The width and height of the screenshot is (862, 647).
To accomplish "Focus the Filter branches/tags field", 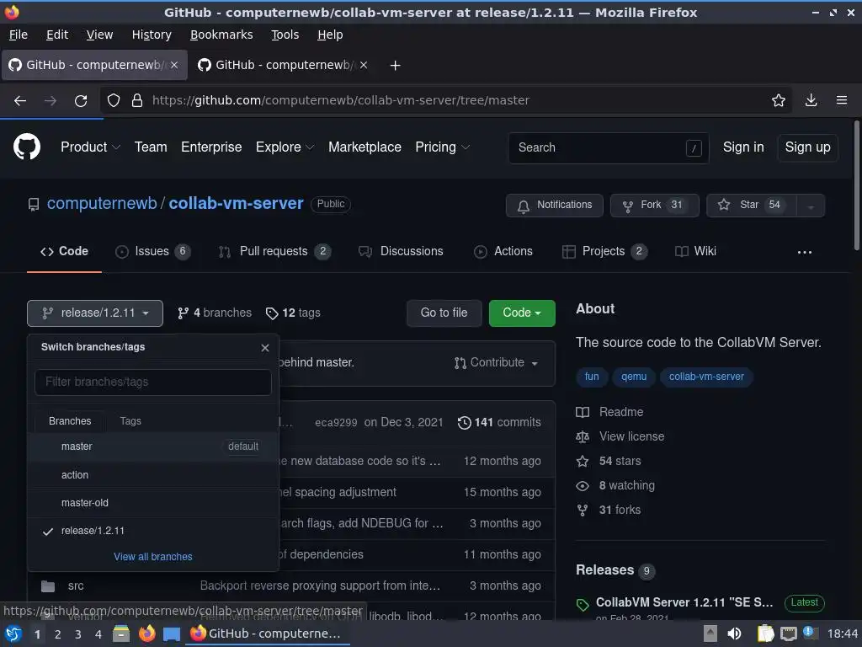I will tap(153, 382).
